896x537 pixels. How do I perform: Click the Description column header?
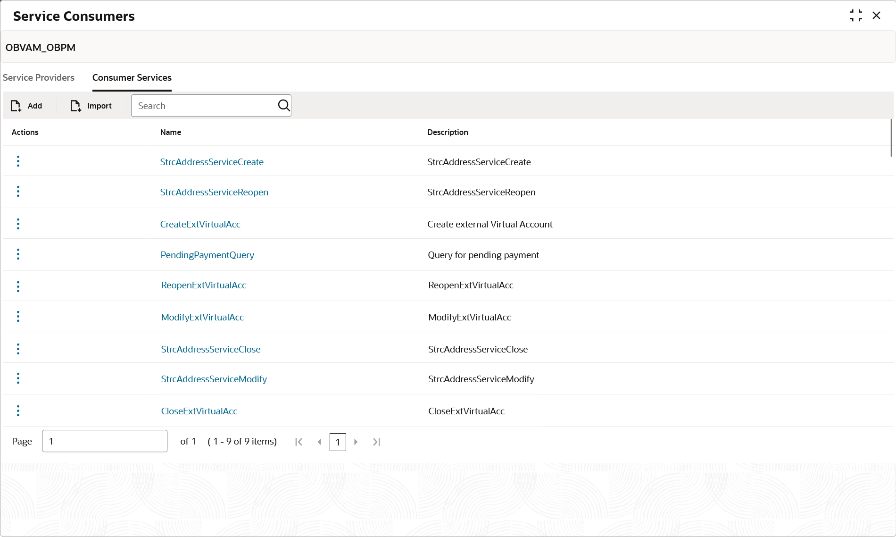coord(448,132)
